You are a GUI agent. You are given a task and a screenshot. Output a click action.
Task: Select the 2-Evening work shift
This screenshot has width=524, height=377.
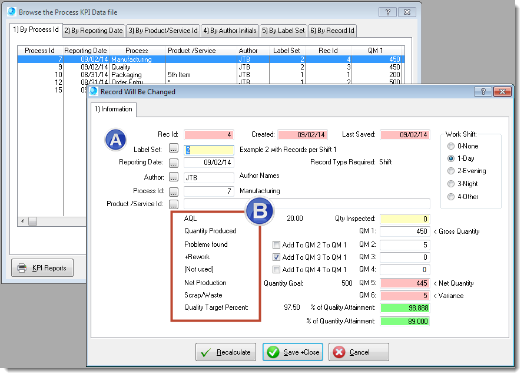pyautogui.click(x=452, y=171)
